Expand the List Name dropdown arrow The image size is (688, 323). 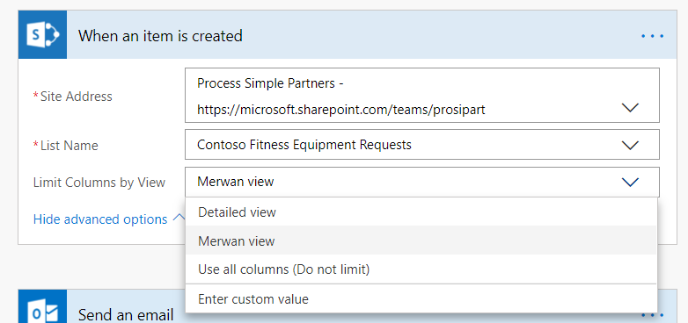tap(631, 146)
